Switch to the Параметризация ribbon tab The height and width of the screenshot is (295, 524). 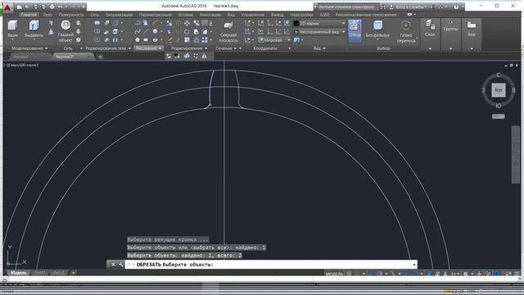(x=156, y=15)
